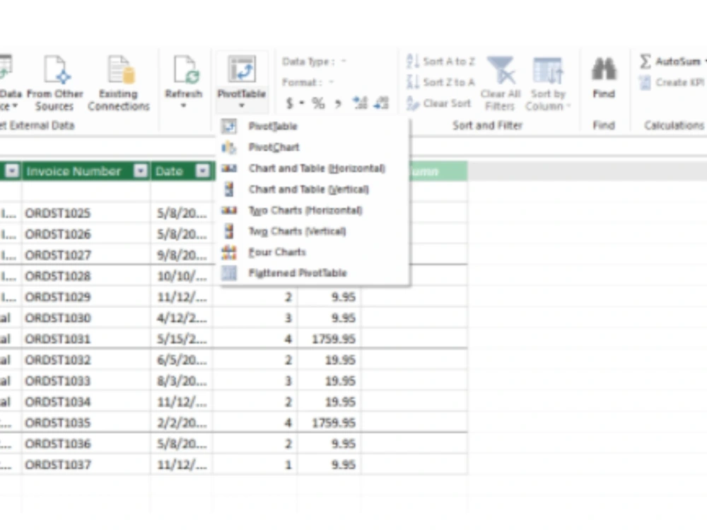Select cell ORDST1029

(x=86, y=297)
